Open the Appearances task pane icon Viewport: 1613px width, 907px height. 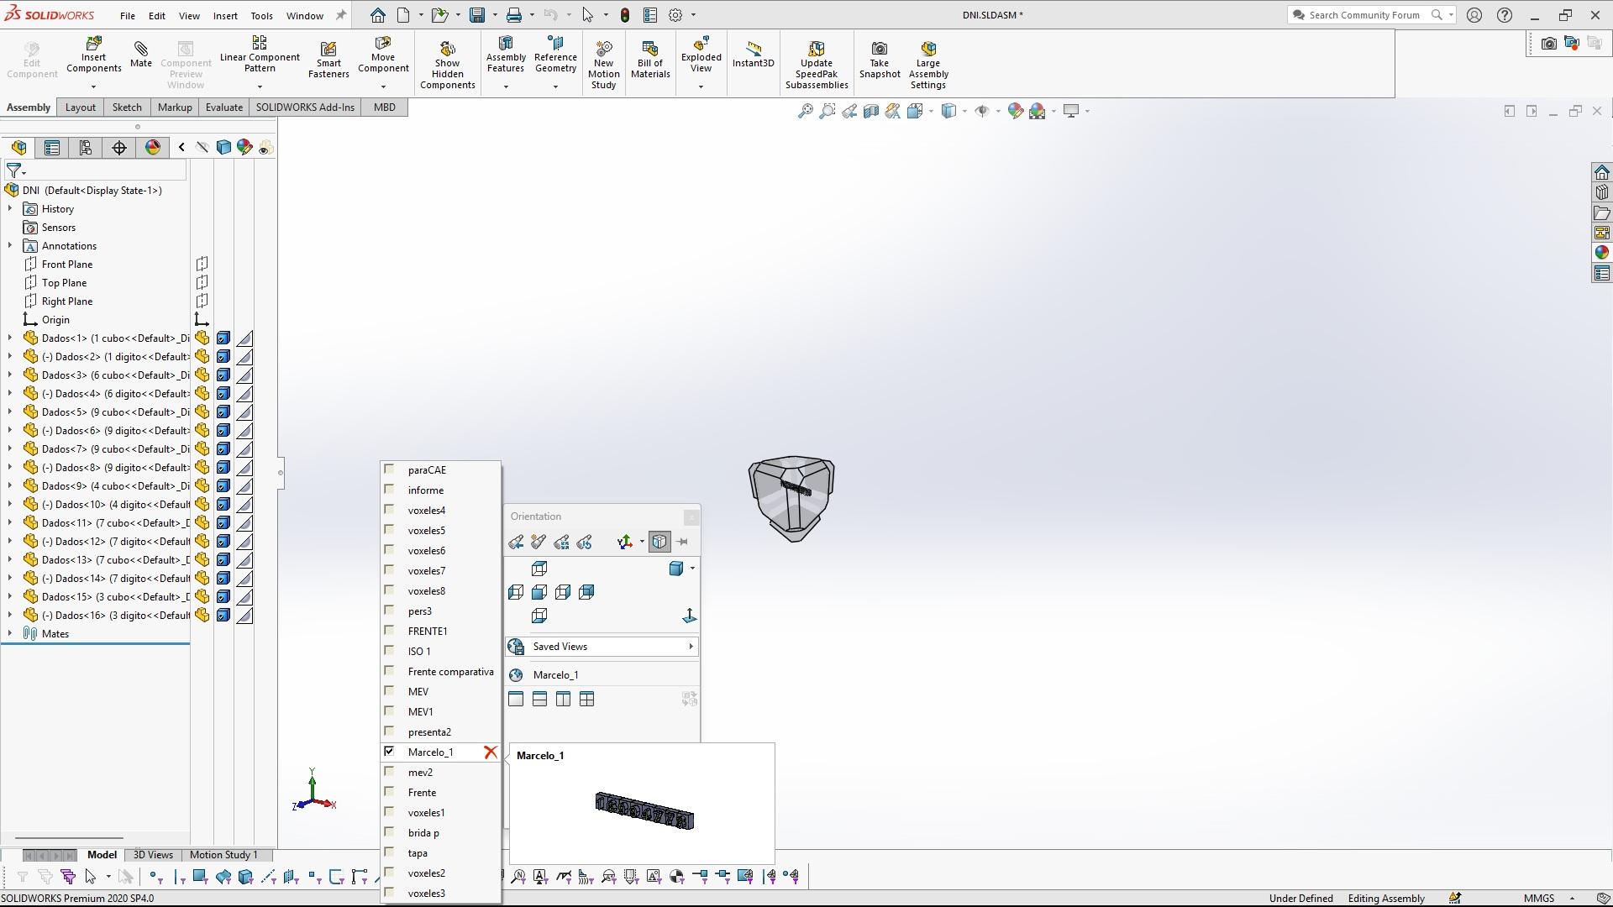click(1601, 253)
